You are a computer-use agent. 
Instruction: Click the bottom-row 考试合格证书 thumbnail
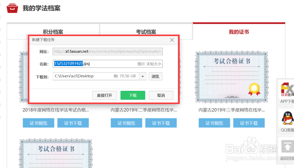pos(56,153)
